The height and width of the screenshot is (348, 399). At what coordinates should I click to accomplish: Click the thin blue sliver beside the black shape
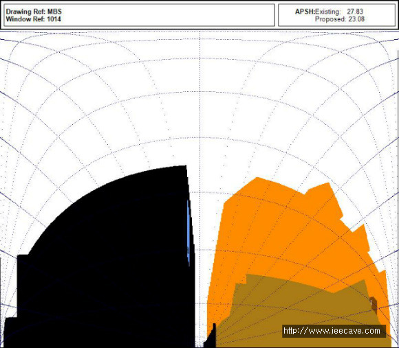188,232
